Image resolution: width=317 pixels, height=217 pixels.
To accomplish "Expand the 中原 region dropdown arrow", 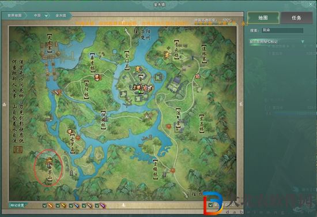I will [x=47, y=16].
